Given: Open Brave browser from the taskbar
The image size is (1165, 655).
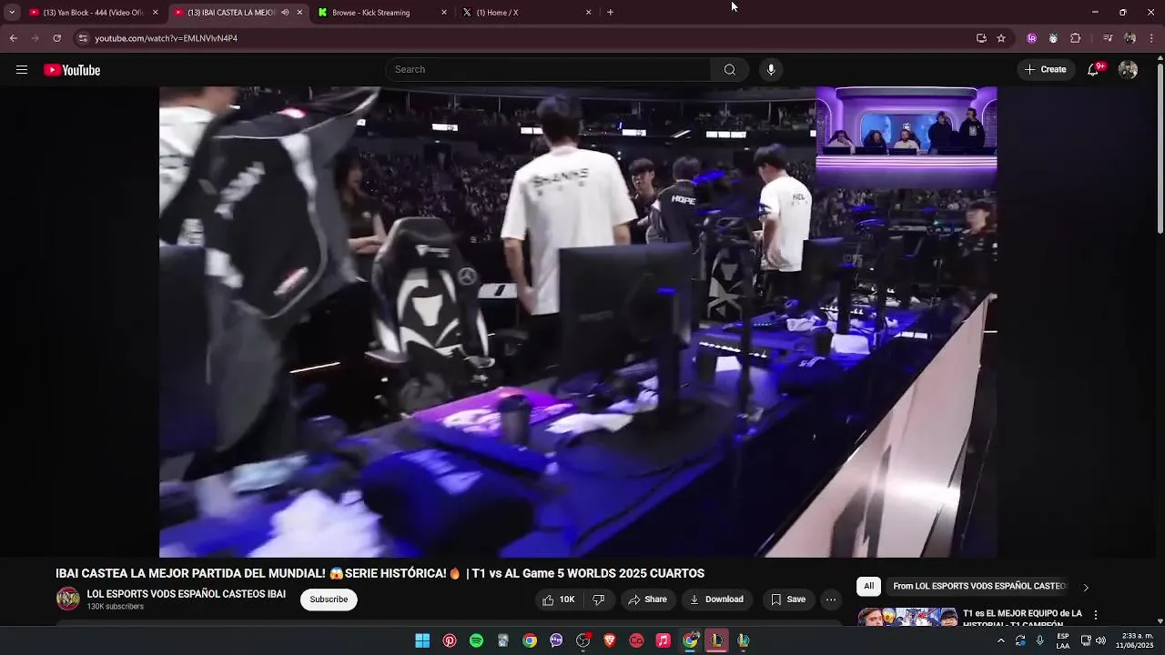Looking at the screenshot, I should (x=610, y=640).
